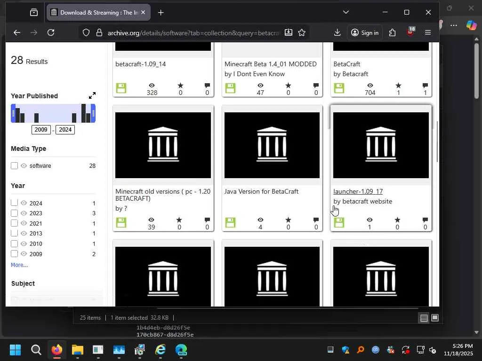Click the Firefox View icon in tab bar
Image resolution: width=482 pixels, height=361 pixels.
34,12
